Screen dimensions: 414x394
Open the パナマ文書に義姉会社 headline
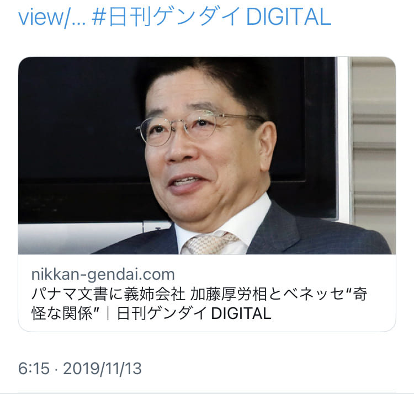pyautogui.click(x=108, y=294)
